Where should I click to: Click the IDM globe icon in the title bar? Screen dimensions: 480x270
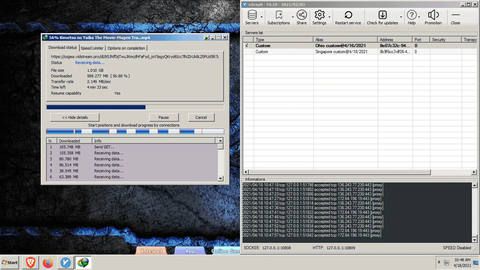tap(45, 38)
